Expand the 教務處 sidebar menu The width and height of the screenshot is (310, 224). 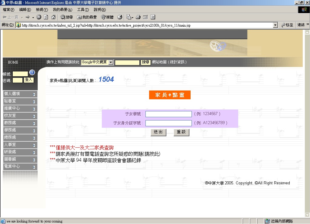point(20,123)
